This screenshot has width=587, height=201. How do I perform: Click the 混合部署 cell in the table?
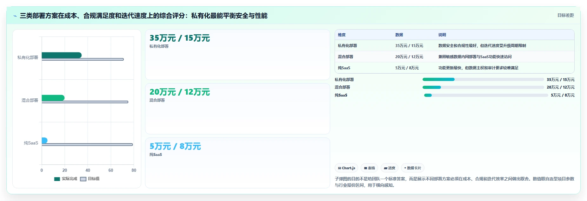click(345, 57)
